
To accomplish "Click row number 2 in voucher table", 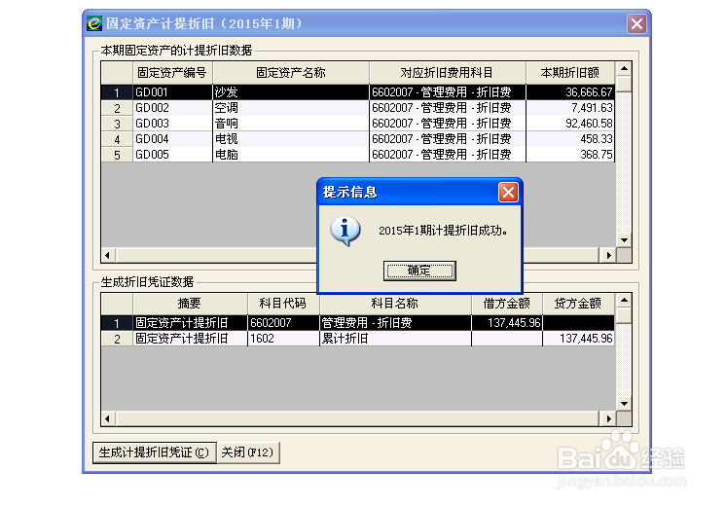I will (117, 339).
